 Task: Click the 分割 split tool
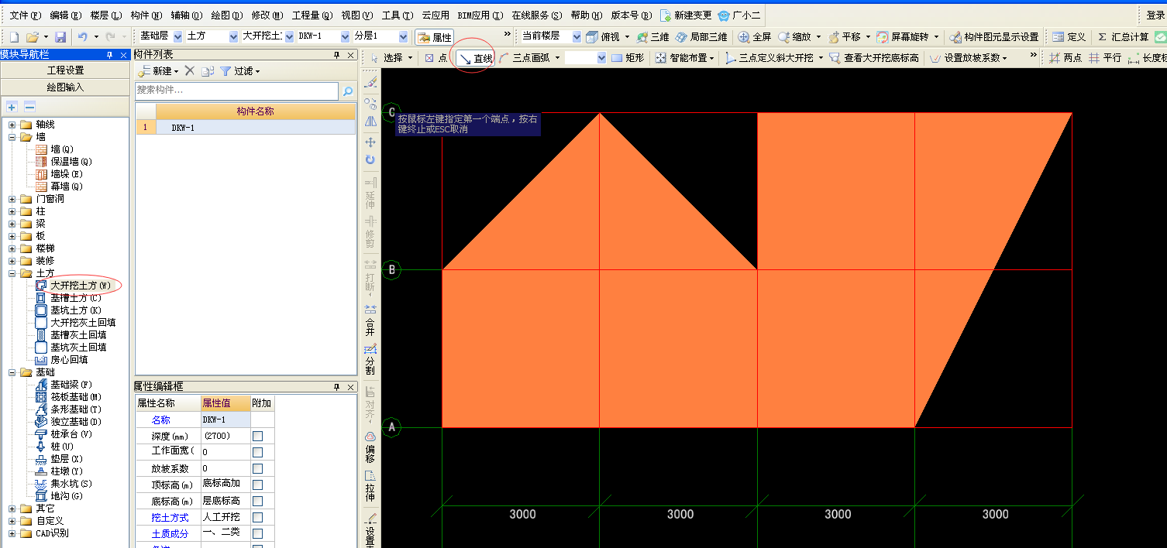pyautogui.click(x=370, y=360)
